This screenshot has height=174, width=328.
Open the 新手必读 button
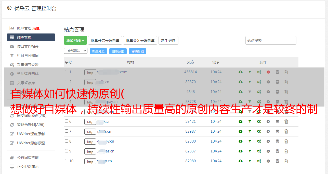(x=168, y=40)
